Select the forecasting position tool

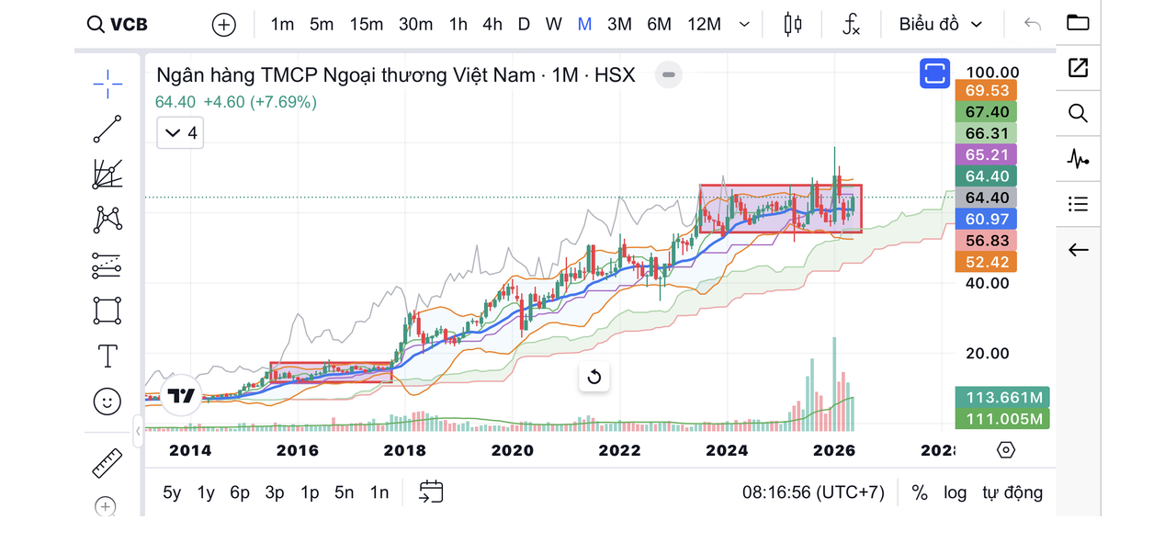(x=107, y=266)
